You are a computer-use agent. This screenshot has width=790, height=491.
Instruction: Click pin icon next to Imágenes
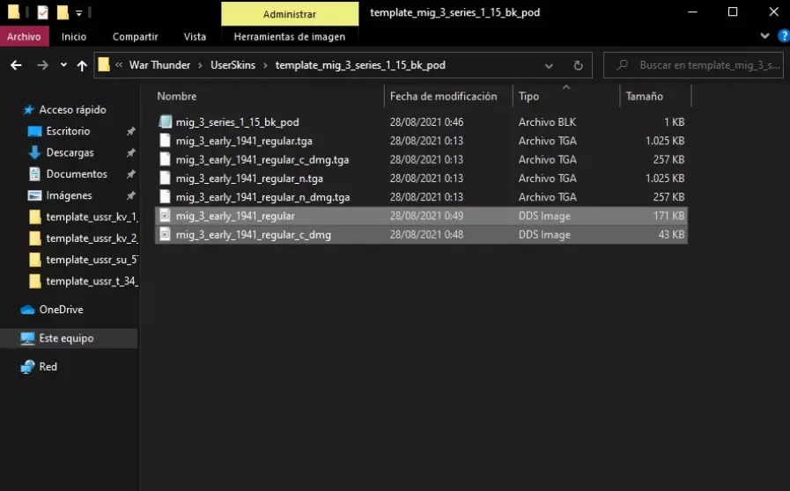tap(131, 195)
